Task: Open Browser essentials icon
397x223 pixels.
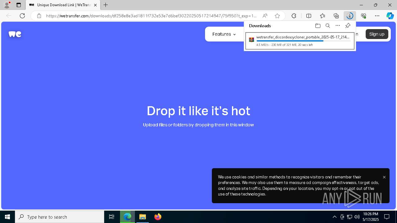Action: coord(364,16)
